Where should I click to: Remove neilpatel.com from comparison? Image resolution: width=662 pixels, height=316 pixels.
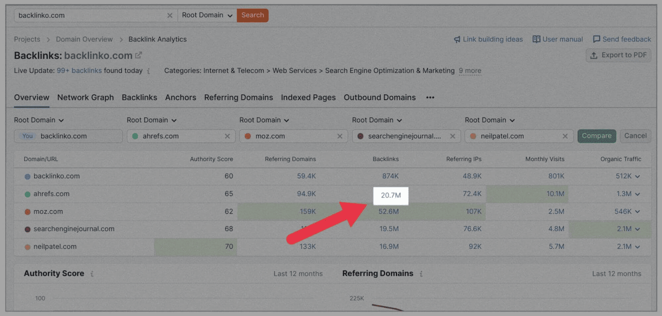565,136
